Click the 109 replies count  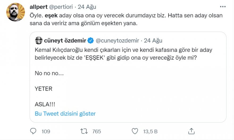(46, 131)
